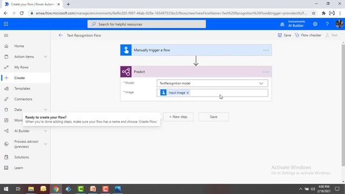Screen dimensions: 345x194
Task: Reload the page in browser
Action: tap(22, 13)
